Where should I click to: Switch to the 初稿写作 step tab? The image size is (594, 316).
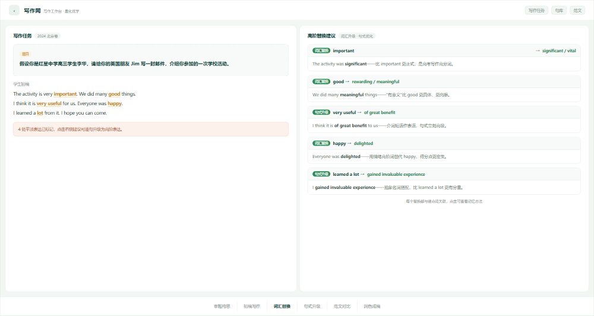tap(252, 306)
